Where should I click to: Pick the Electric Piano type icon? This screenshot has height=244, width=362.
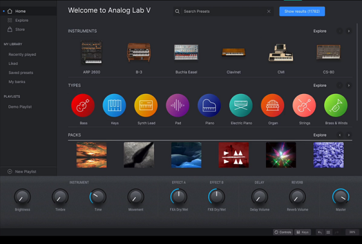[241, 105]
